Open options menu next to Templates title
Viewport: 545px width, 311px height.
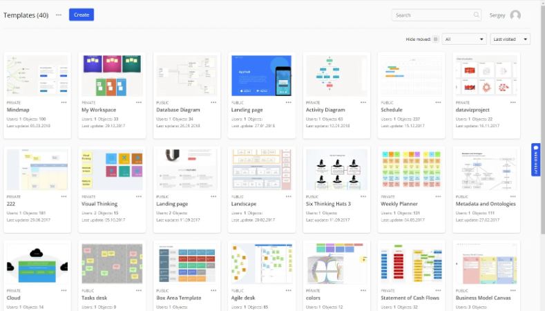[59, 15]
